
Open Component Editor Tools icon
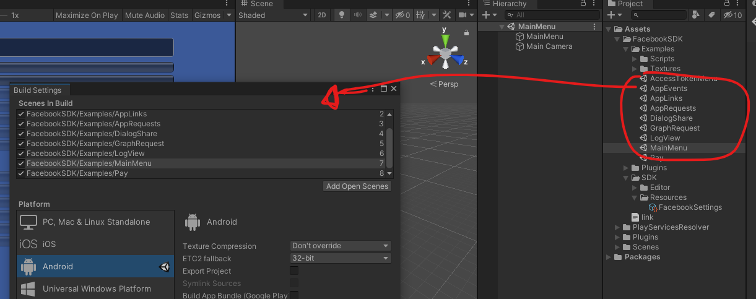coord(447,15)
